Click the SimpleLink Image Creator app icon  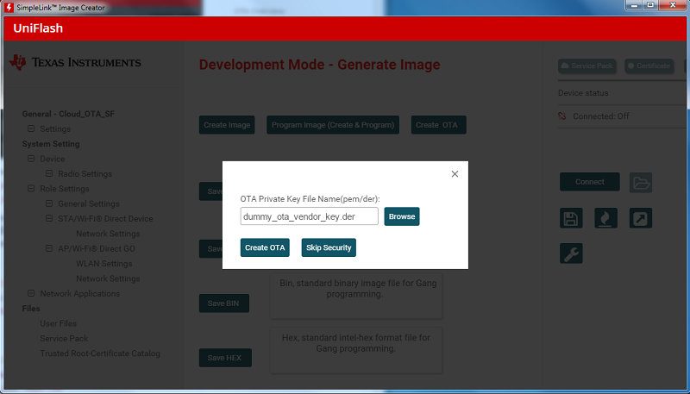pyautogui.click(x=9, y=8)
